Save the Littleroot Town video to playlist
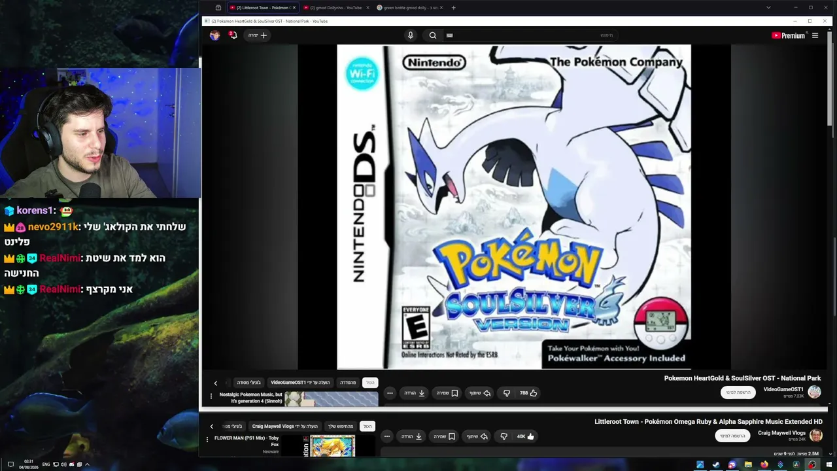The width and height of the screenshot is (837, 471). (445, 436)
